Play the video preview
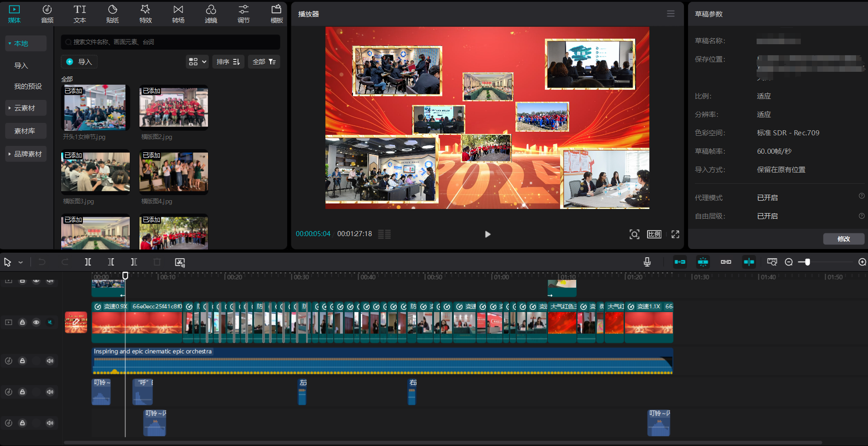This screenshot has height=446, width=868. click(487, 234)
